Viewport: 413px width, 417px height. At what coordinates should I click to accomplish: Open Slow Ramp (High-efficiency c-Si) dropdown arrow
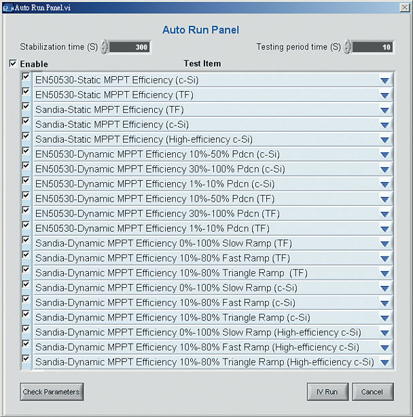click(x=385, y=333)
